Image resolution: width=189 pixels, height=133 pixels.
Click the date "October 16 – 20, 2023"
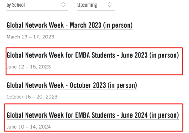coord(32,96)
